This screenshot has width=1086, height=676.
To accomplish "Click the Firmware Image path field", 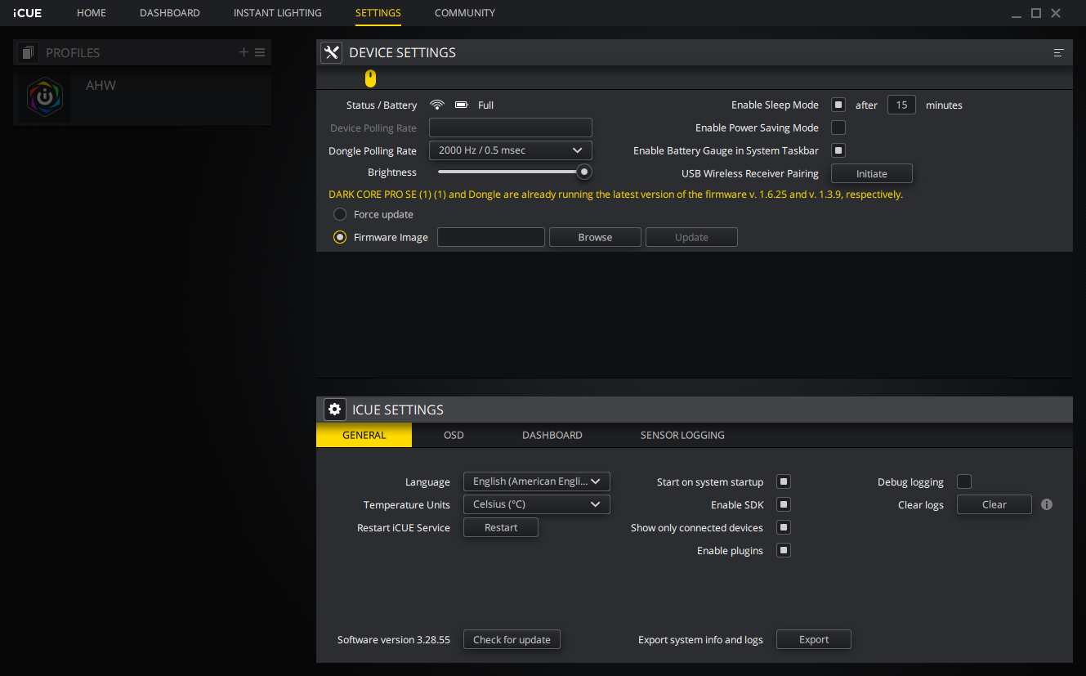I will click(491, 237).
